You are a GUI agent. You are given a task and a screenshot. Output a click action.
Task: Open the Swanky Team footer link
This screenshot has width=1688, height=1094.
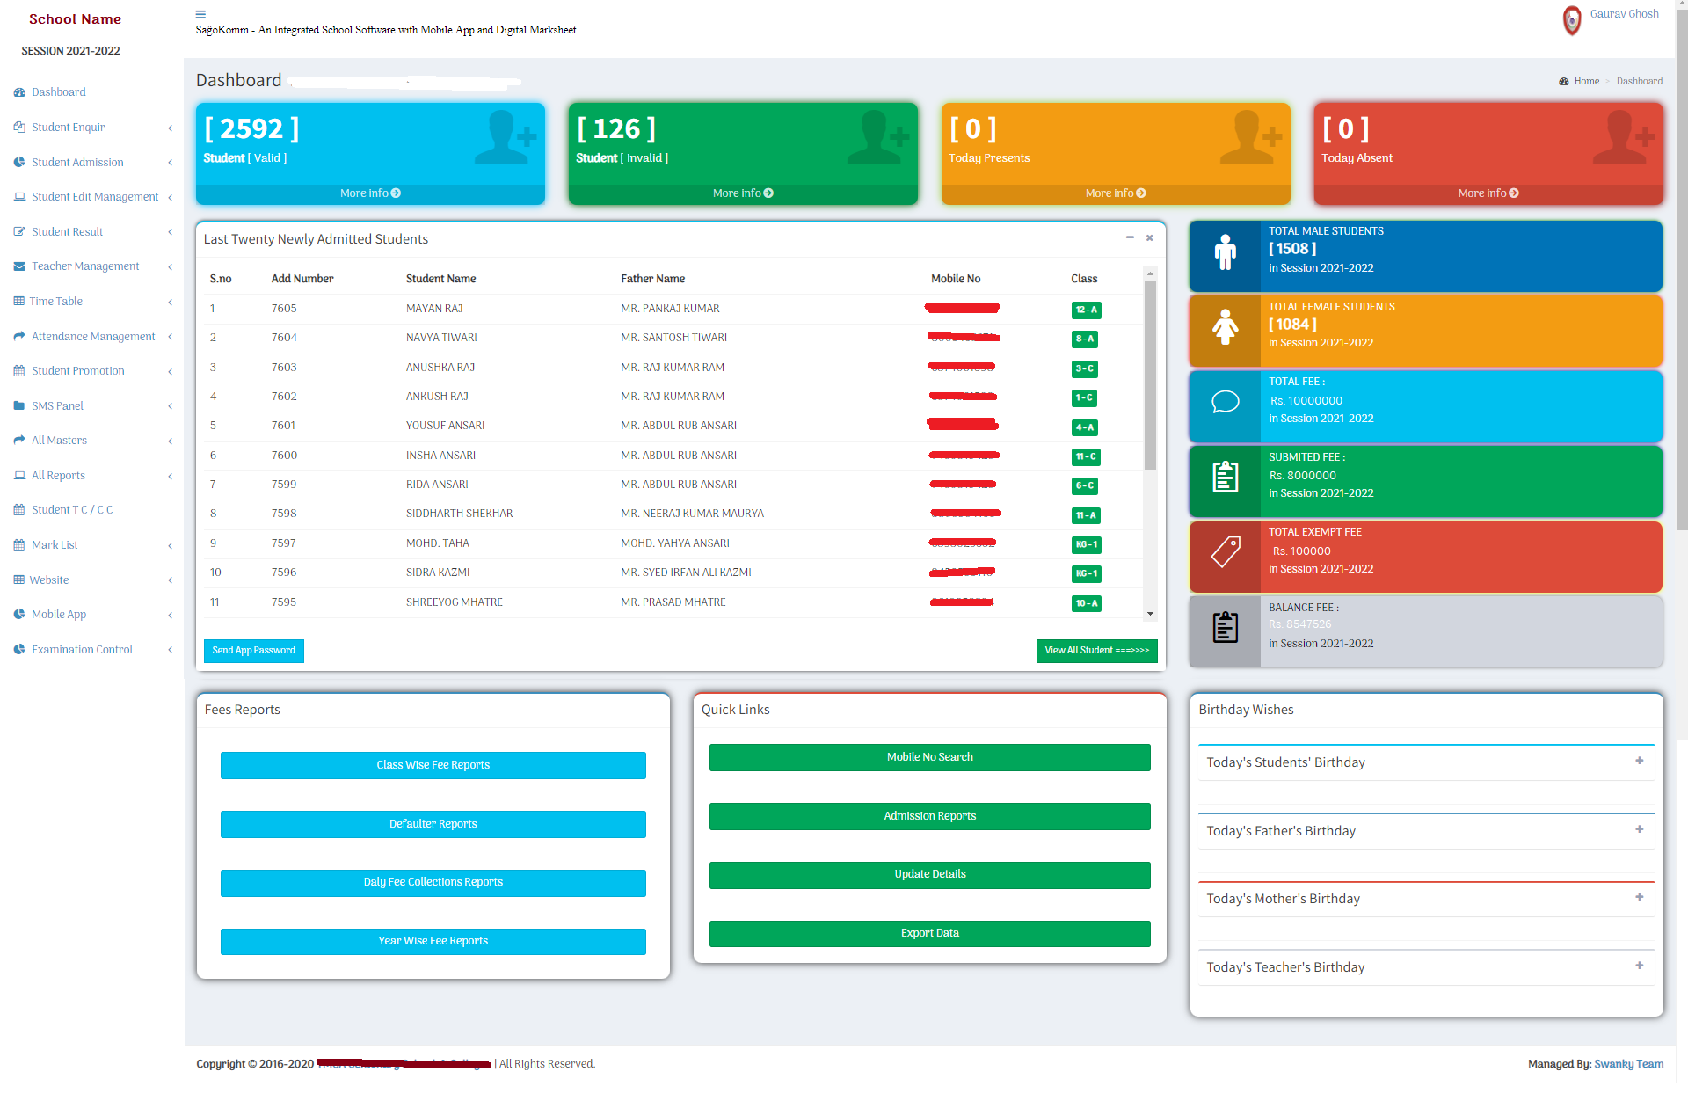(x=1628, y=1064)
